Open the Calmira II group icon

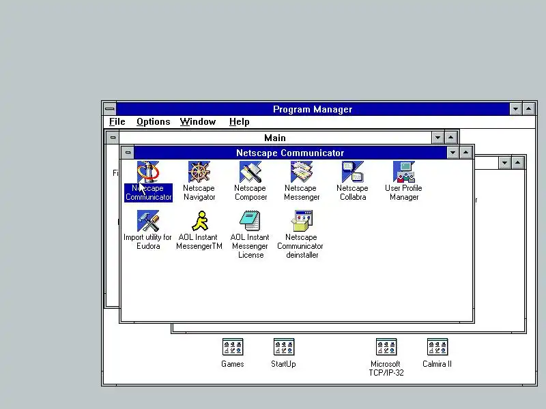coord(437,347)
